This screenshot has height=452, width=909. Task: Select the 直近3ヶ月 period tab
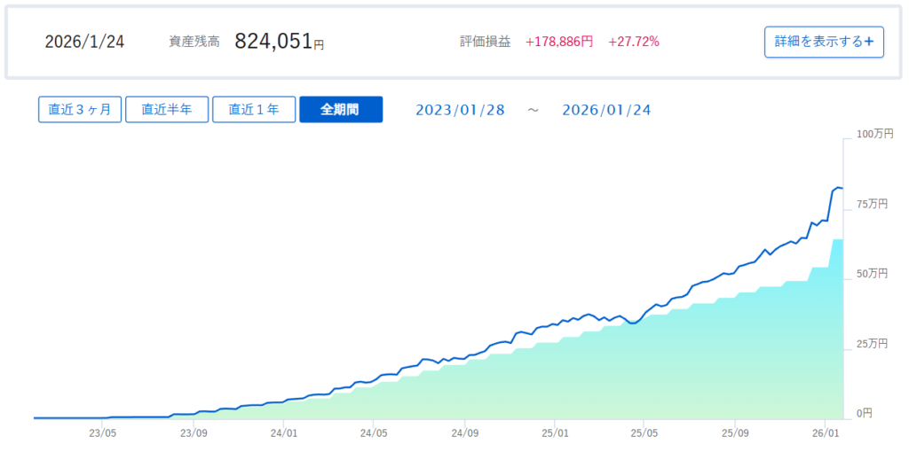80,109
